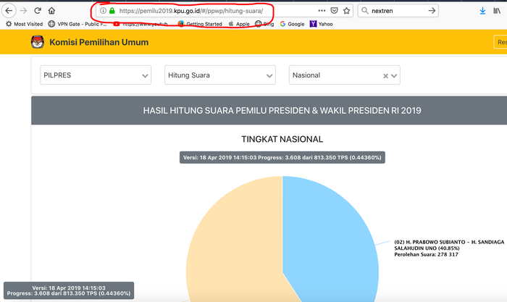Click the search box containing nextren
The width and height of the screenshot is (507, 302).
[398, 11]
